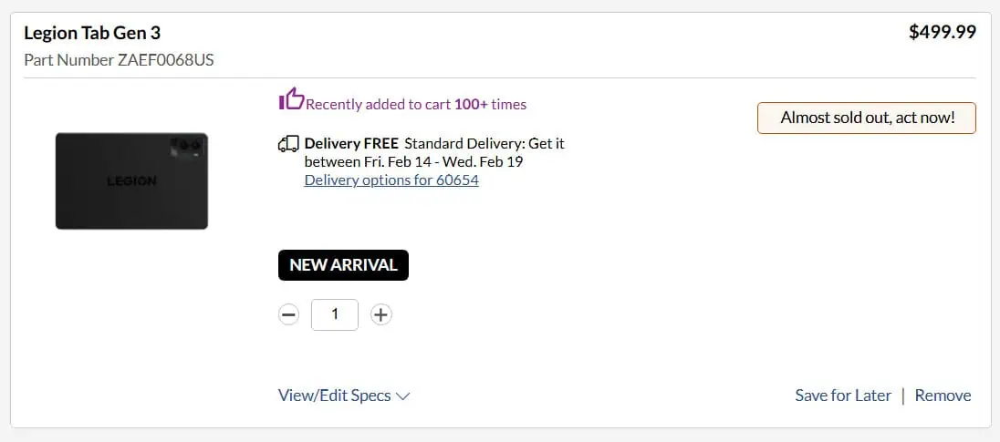1000x442 pixels.
Task: Expand the View/Edit Specs section
Action: [334, 396]
